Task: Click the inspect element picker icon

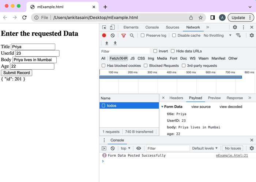Action: point(104,27)
